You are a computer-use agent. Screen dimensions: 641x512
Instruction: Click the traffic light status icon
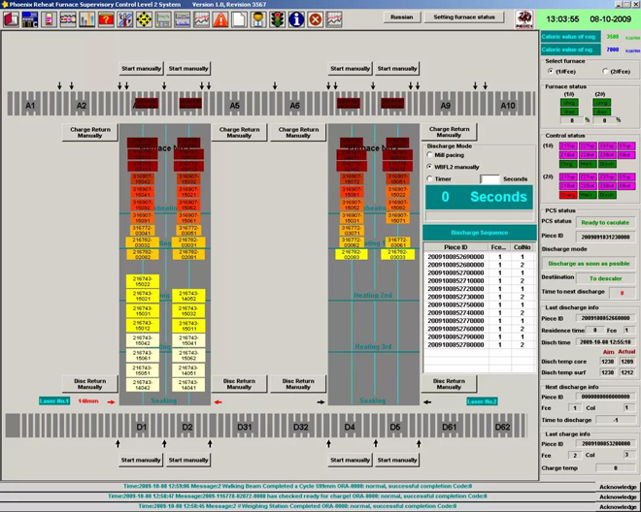(x=278, y=18)
